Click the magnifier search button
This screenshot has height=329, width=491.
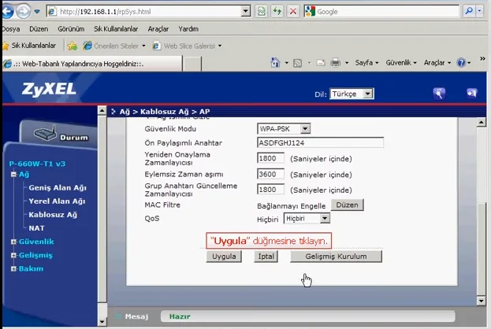click(x=469, y=11)
